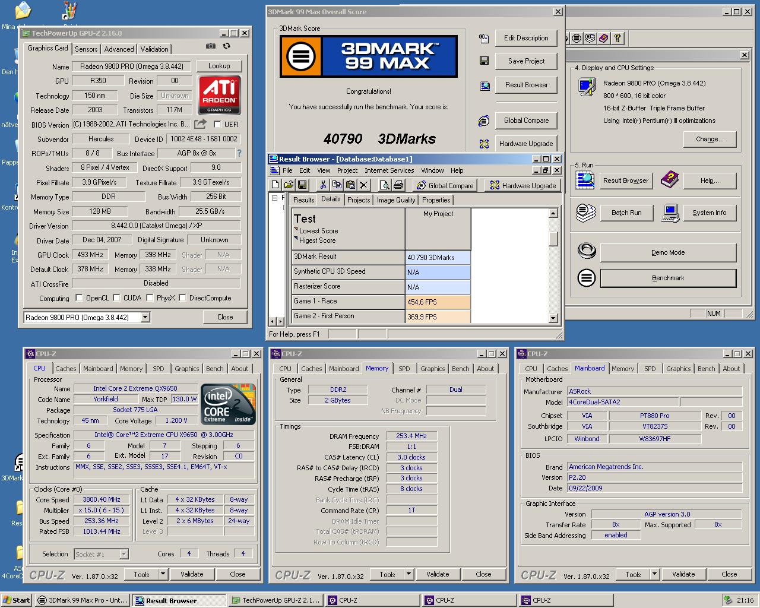Click the Save Project button
Viewport: 760px width, 608px height.
click(x=526, y=61)
